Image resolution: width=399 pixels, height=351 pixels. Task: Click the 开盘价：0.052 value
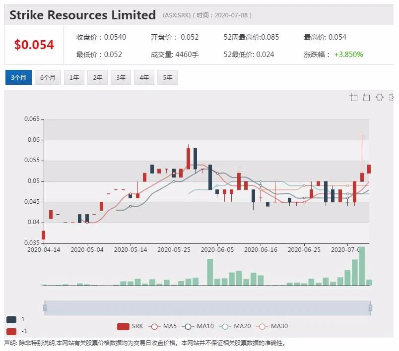click(175, 37)
